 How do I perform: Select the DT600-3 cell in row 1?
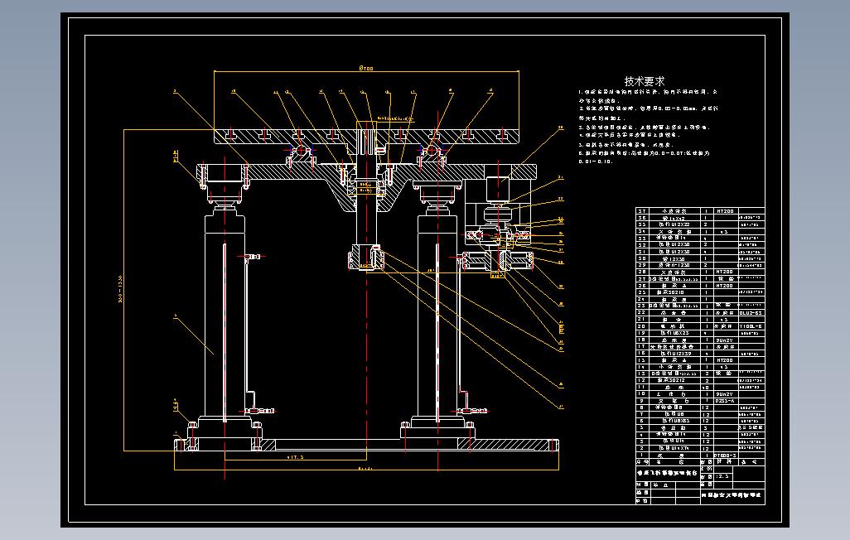tap(726, 456)
